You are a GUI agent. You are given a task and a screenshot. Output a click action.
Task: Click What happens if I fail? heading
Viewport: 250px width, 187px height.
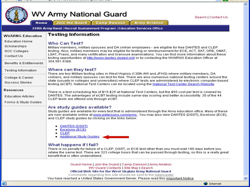pos(73,145)
